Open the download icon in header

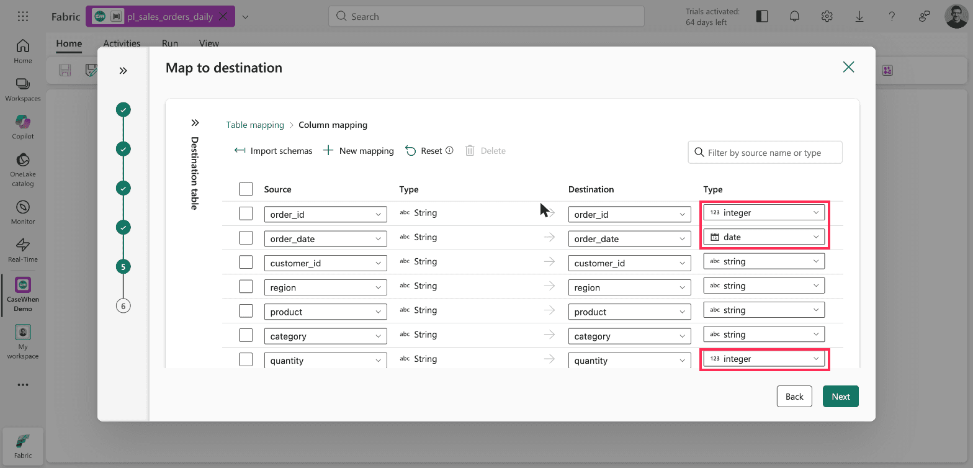(x=859, y=17)
